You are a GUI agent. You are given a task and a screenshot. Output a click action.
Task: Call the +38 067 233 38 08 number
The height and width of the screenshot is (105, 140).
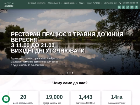pos(130,3)
